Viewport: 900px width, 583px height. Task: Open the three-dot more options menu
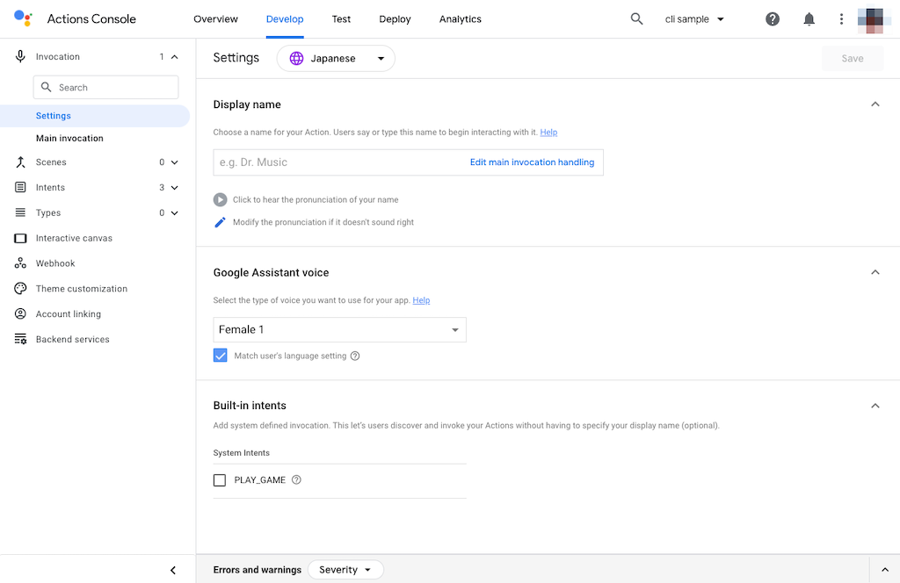pos(842,19)
